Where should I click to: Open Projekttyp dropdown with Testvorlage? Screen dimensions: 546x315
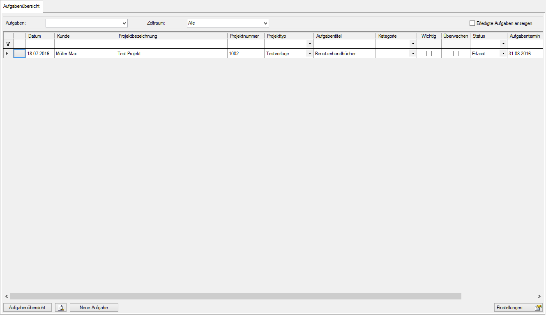coord(309,54)
